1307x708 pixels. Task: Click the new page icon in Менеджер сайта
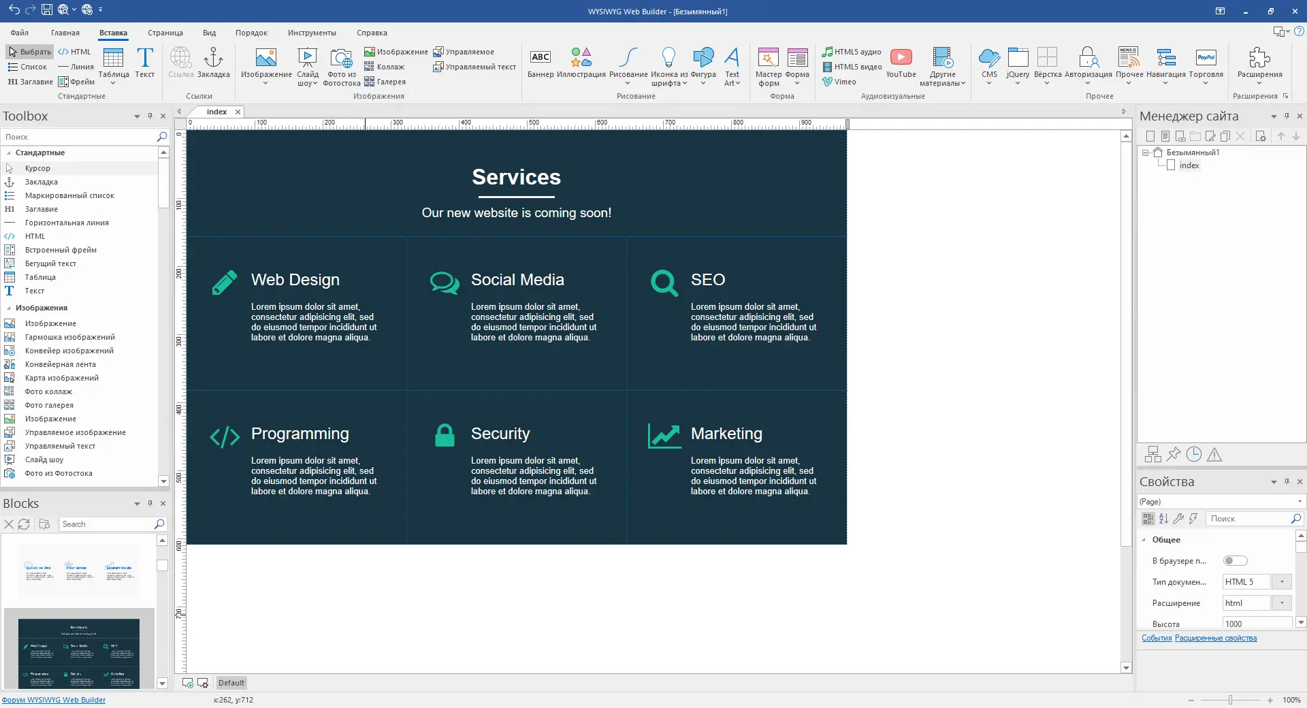[x=1150, y=136]
